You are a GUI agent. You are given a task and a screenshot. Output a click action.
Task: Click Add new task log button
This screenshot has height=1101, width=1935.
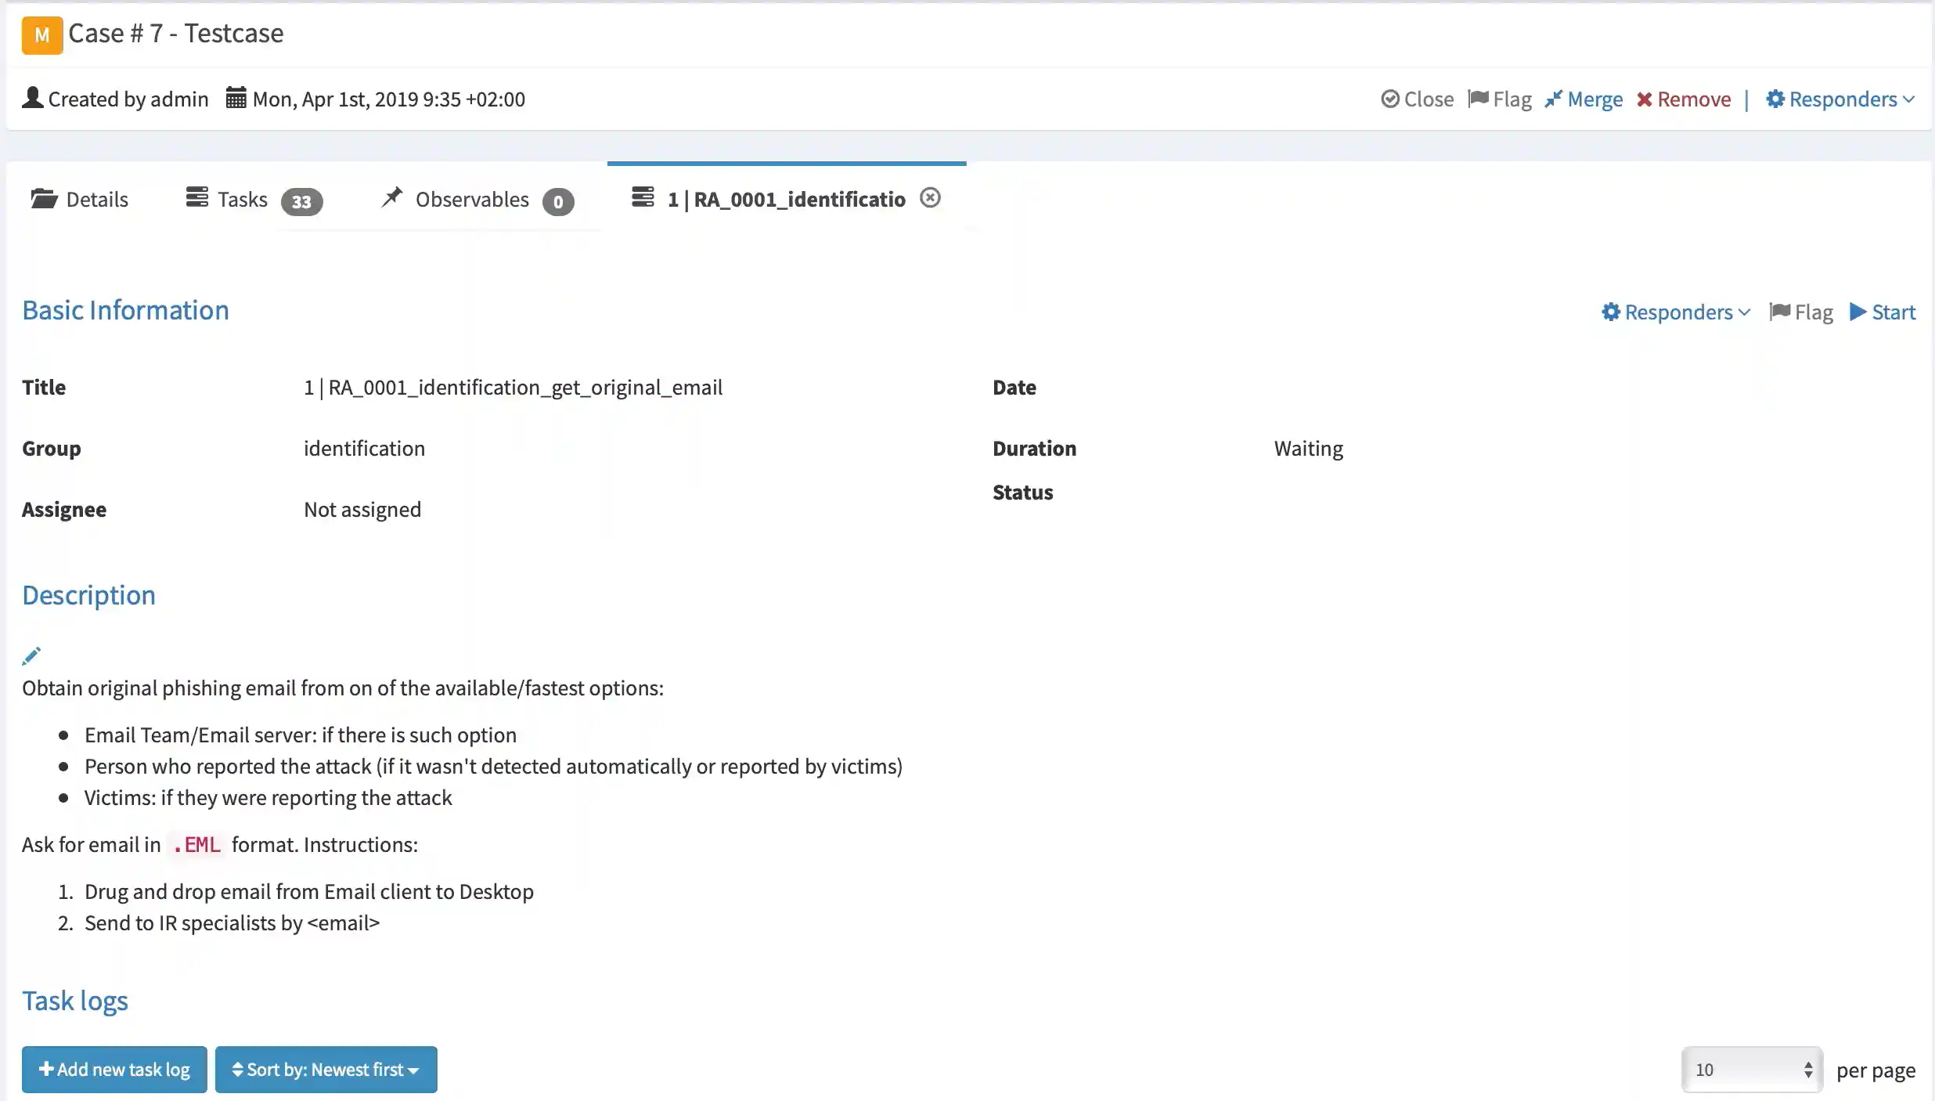[x=114, y=1070]
